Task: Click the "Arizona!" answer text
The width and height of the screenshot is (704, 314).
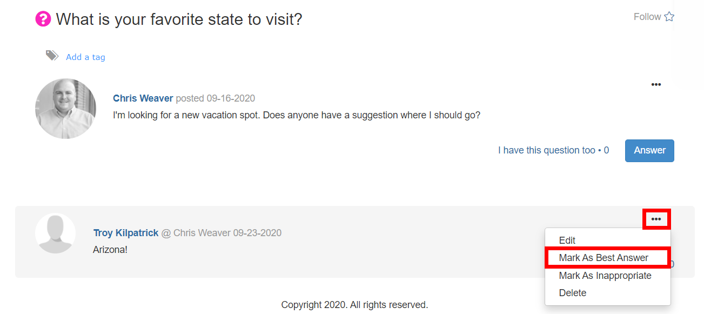Action: [110, 250]
